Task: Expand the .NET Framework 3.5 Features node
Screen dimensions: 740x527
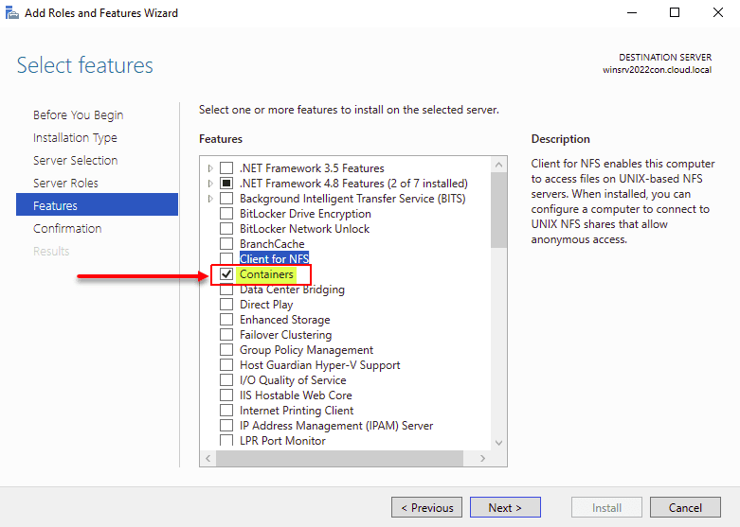Action: [x=210, y=168]
